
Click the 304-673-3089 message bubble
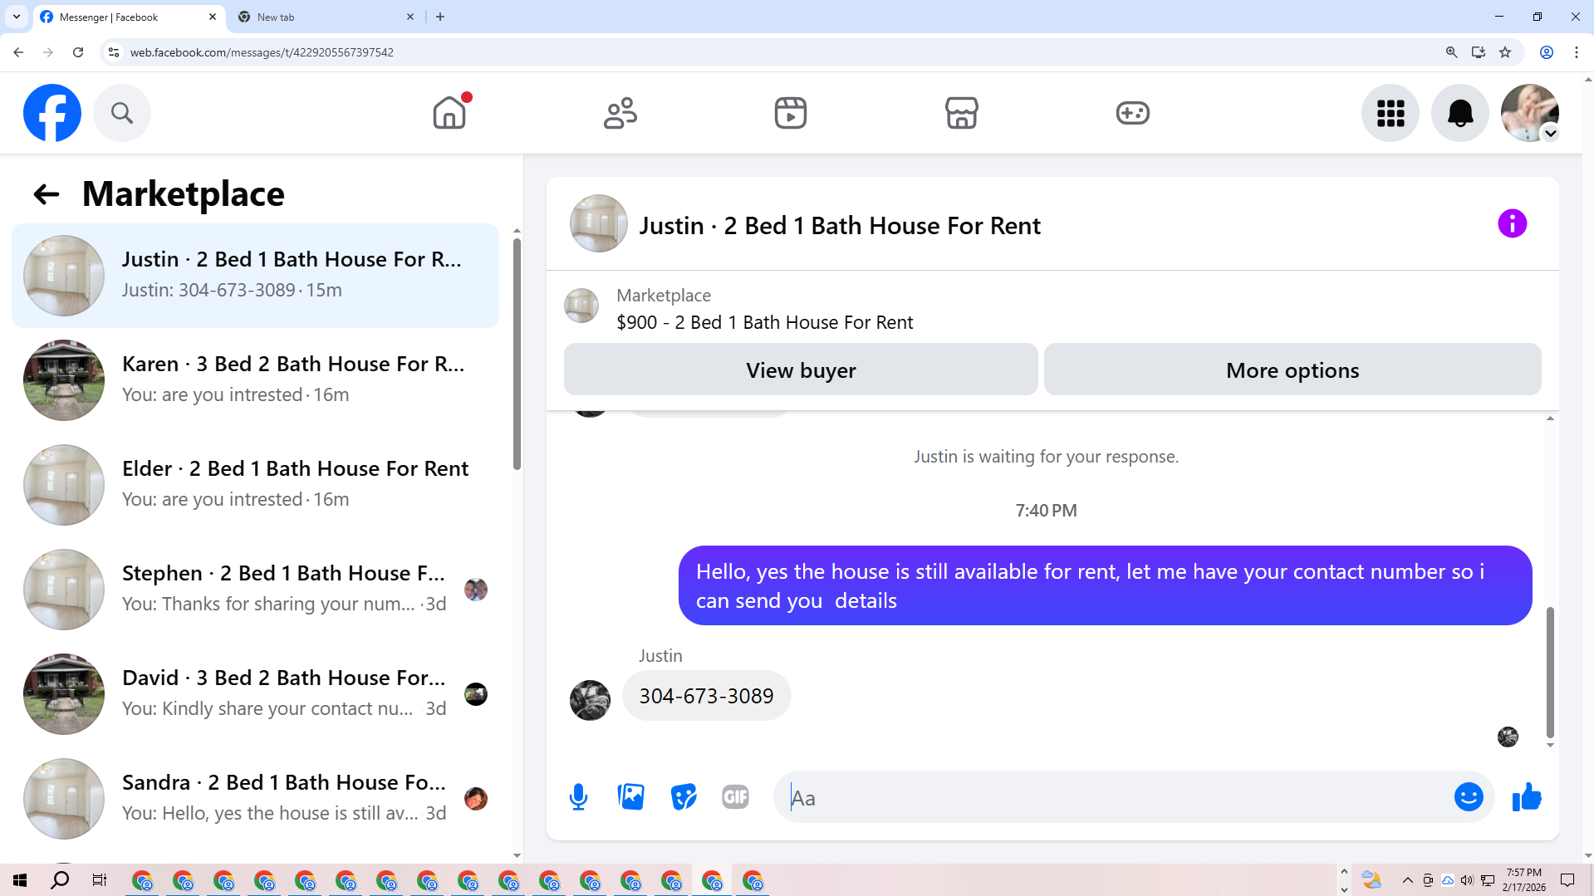click(x=706, y=696)
